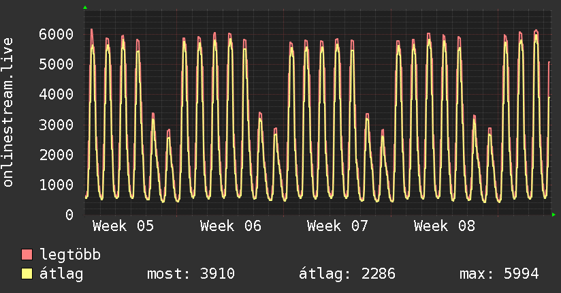Click the most: 3910 statistic
Image resolution: width=561 pixels, height=293 pixels.
click(x=191, y=274)
